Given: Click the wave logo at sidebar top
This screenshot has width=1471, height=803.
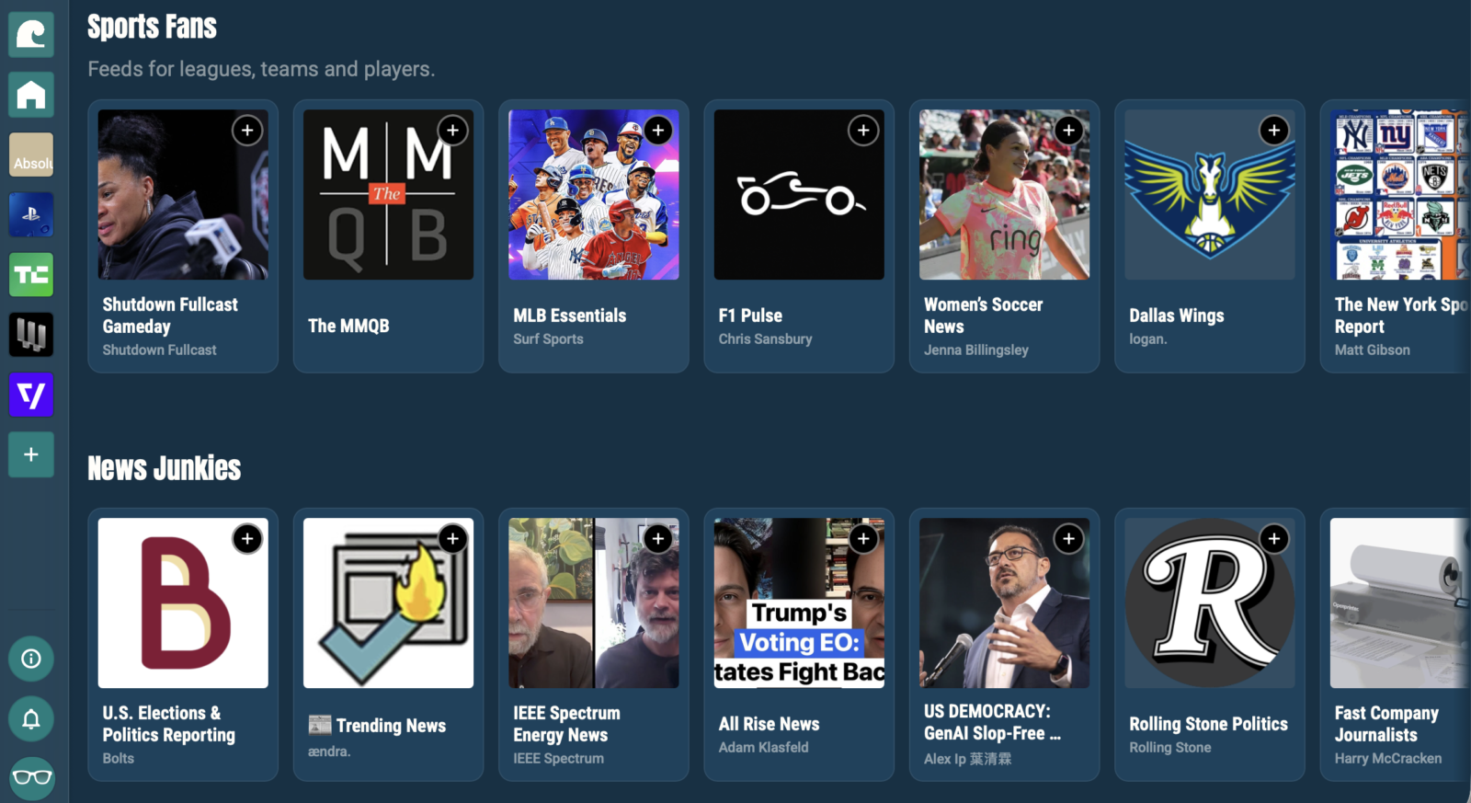Looking at the screenshot, I should click(31, 35).
